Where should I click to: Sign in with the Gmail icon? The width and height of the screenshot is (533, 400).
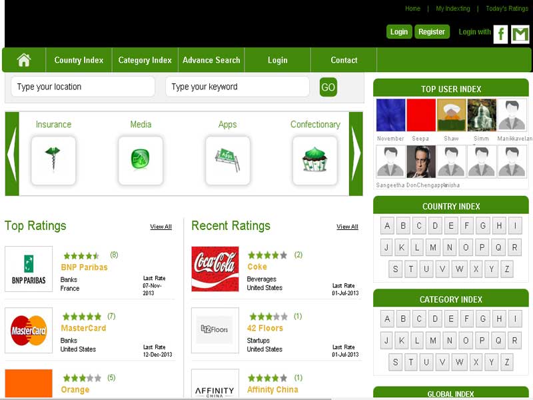point(520,34)
